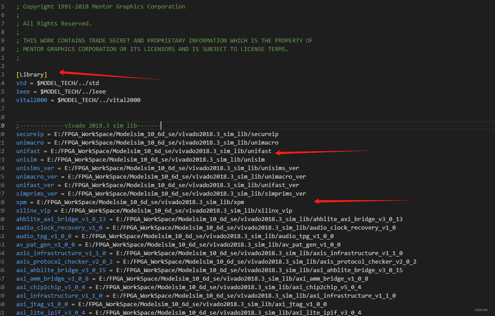The image size is (495, 316).
Task: Click the Copyright 1991-2018 Mentor Graphics comment
Action: click(x=101, y=7)
